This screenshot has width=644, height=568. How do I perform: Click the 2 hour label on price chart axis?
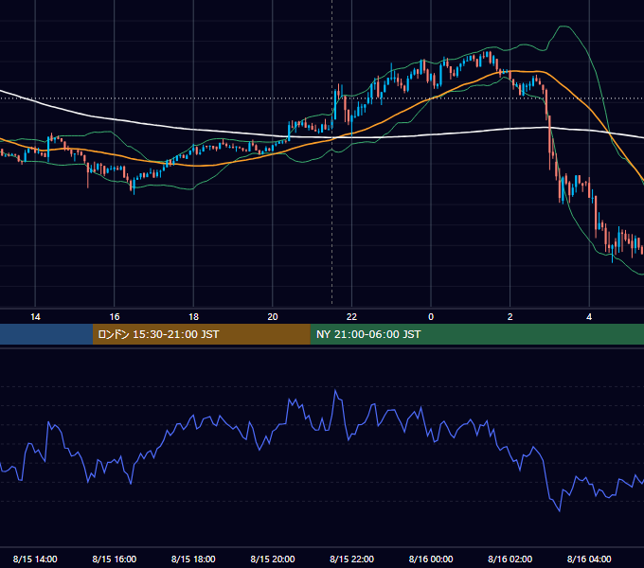click(510, 317)
